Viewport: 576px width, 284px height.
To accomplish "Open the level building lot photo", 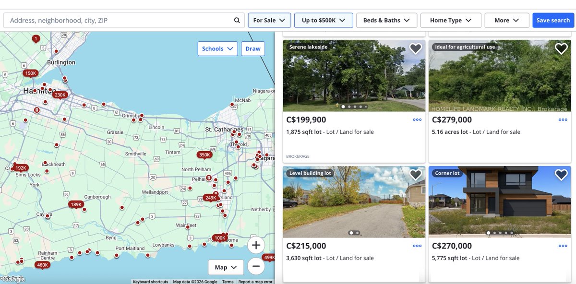I will point(354,201).
